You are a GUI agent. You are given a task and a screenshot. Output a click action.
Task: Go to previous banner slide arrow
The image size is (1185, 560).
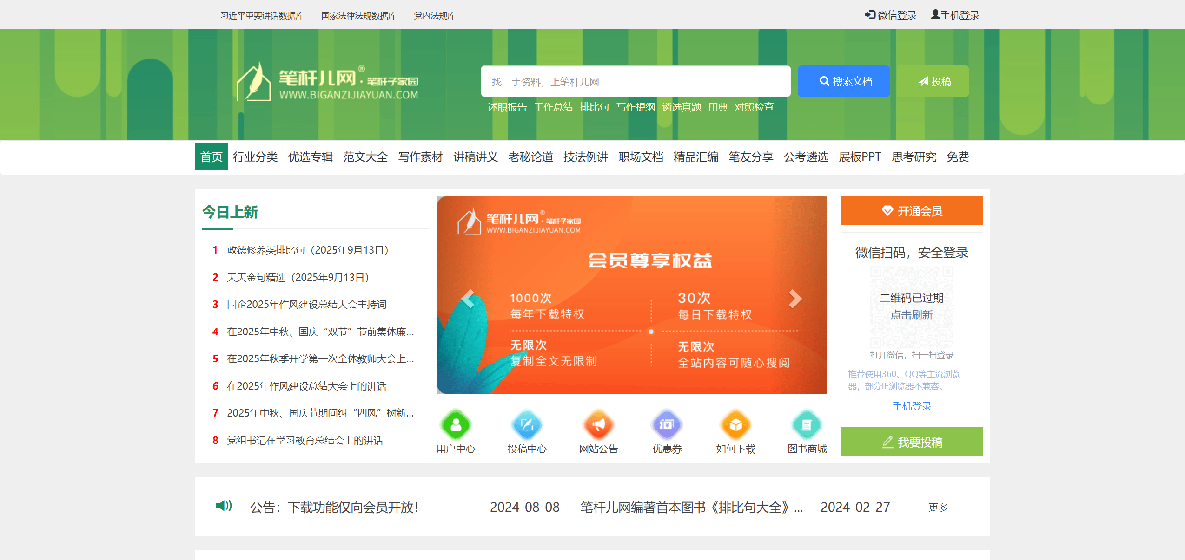pos(468,299)
